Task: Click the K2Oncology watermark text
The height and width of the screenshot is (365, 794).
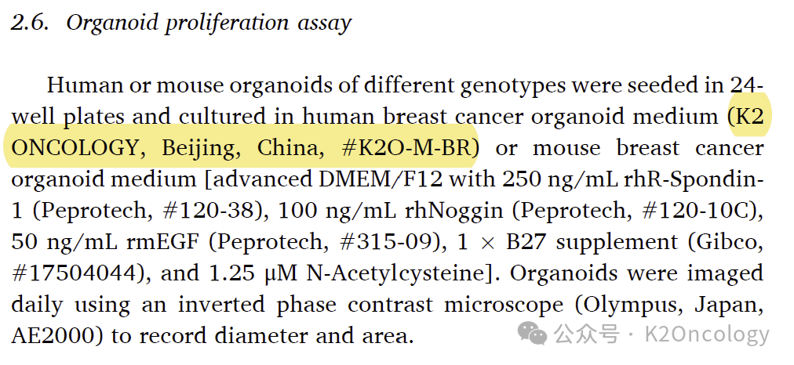Action: (706, 334)
